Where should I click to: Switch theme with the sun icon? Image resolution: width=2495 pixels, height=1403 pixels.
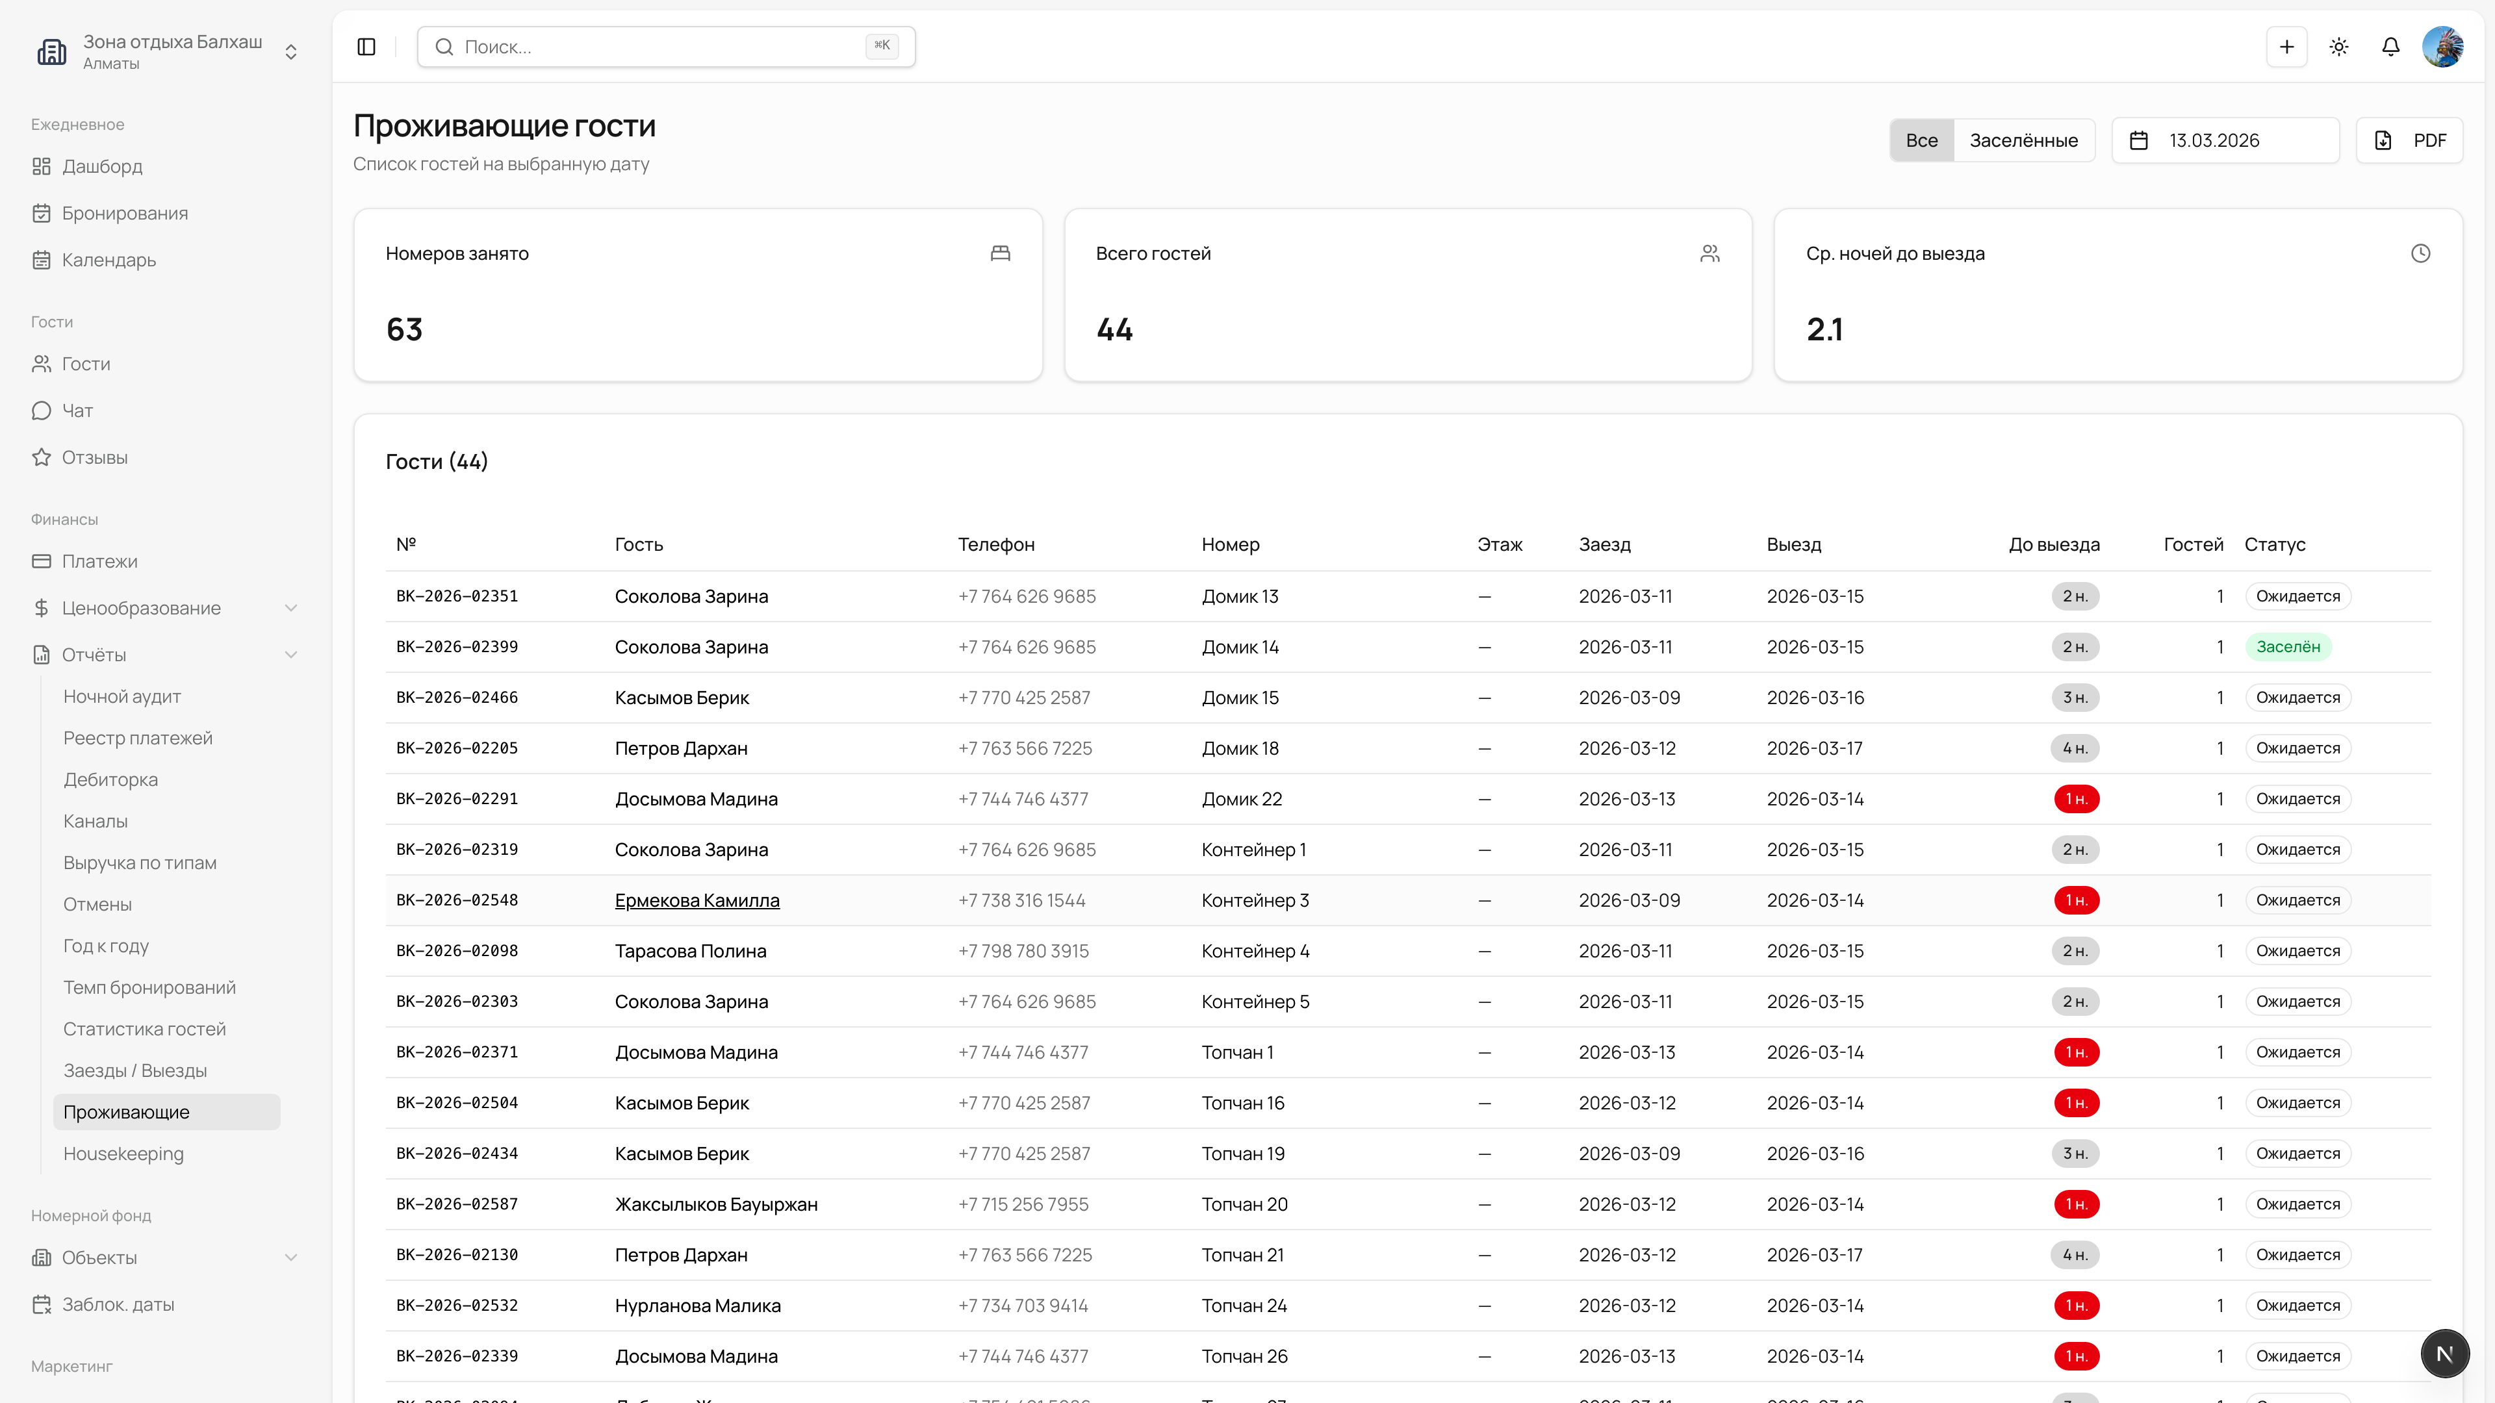point(2339,47)
